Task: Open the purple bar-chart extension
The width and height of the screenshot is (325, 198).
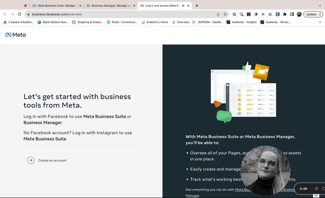Action: 249,14
